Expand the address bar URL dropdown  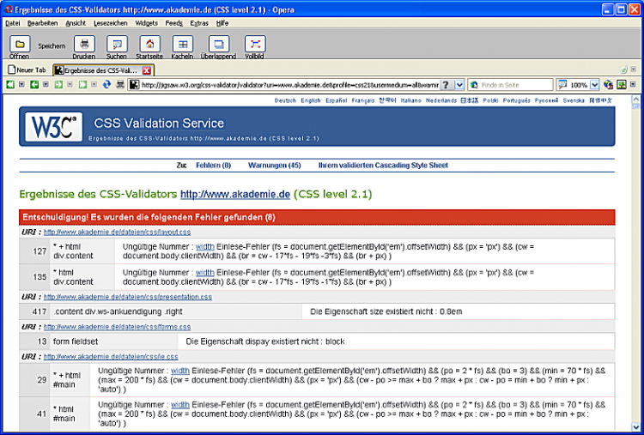tap(459, 85)
